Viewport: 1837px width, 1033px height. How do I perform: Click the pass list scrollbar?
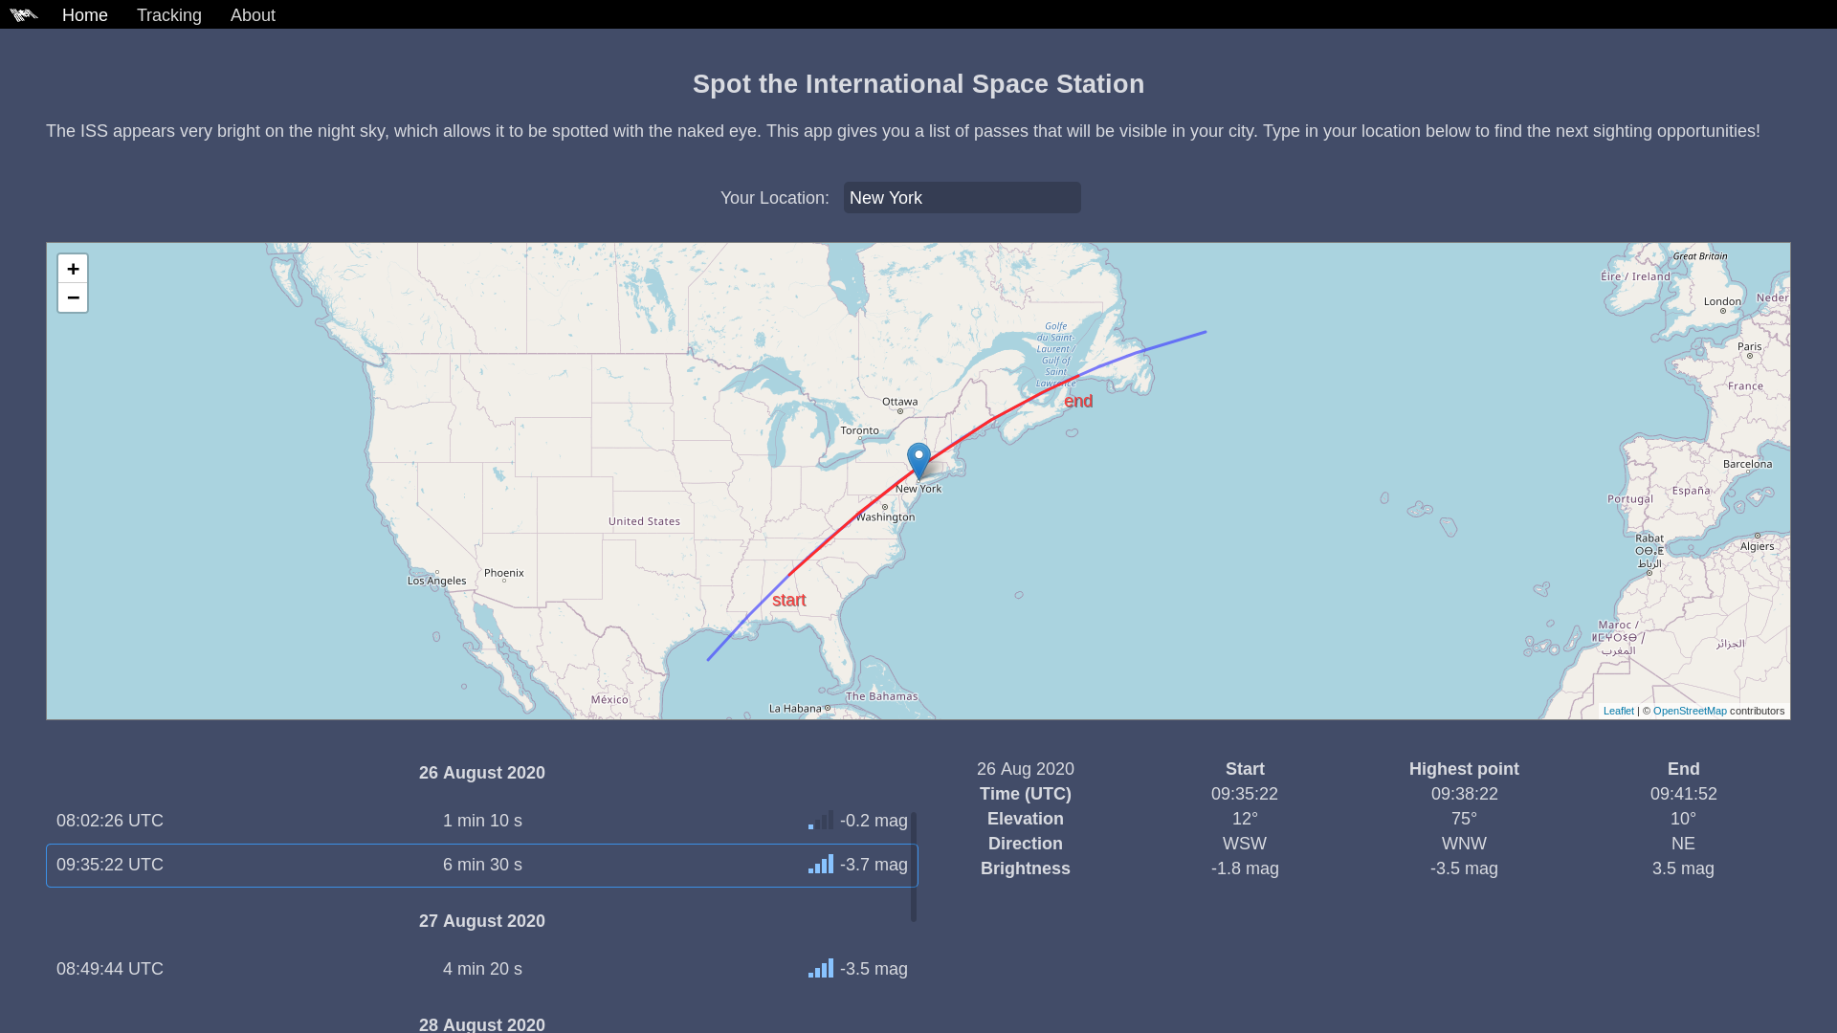point(914,867)
